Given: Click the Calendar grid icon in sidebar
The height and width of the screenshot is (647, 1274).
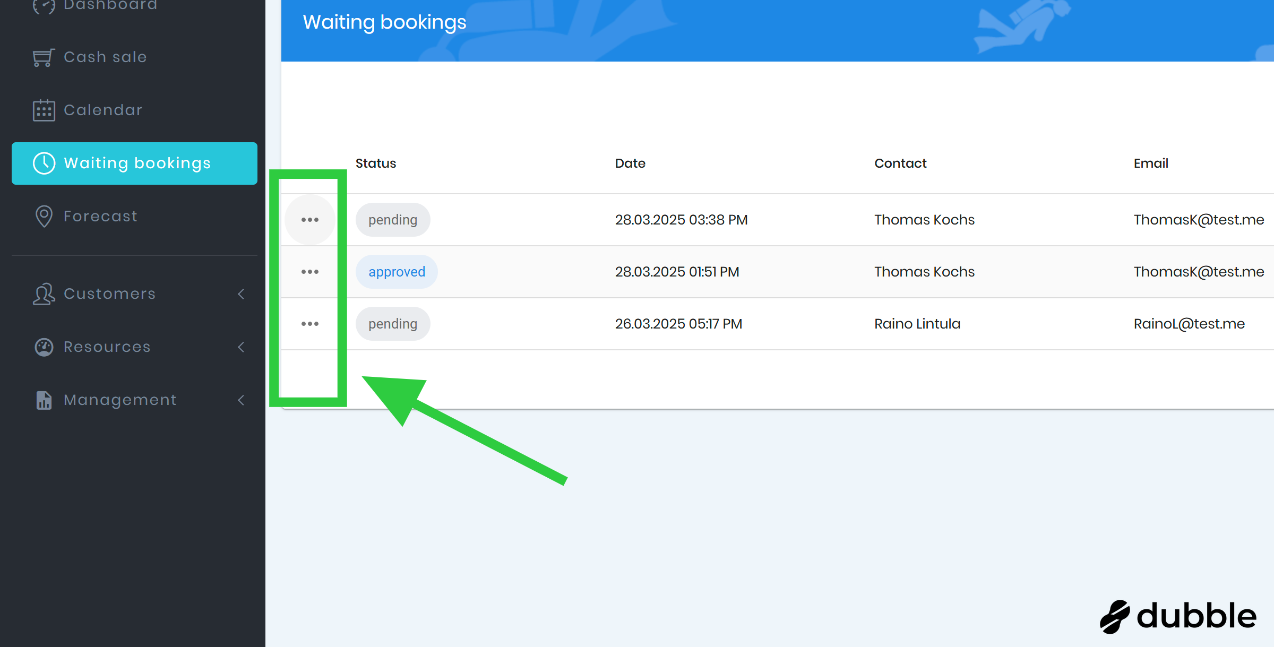Looking at the screenshot, I should [44, 110].
